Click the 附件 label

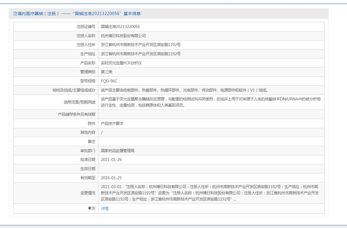click(91, 124)
